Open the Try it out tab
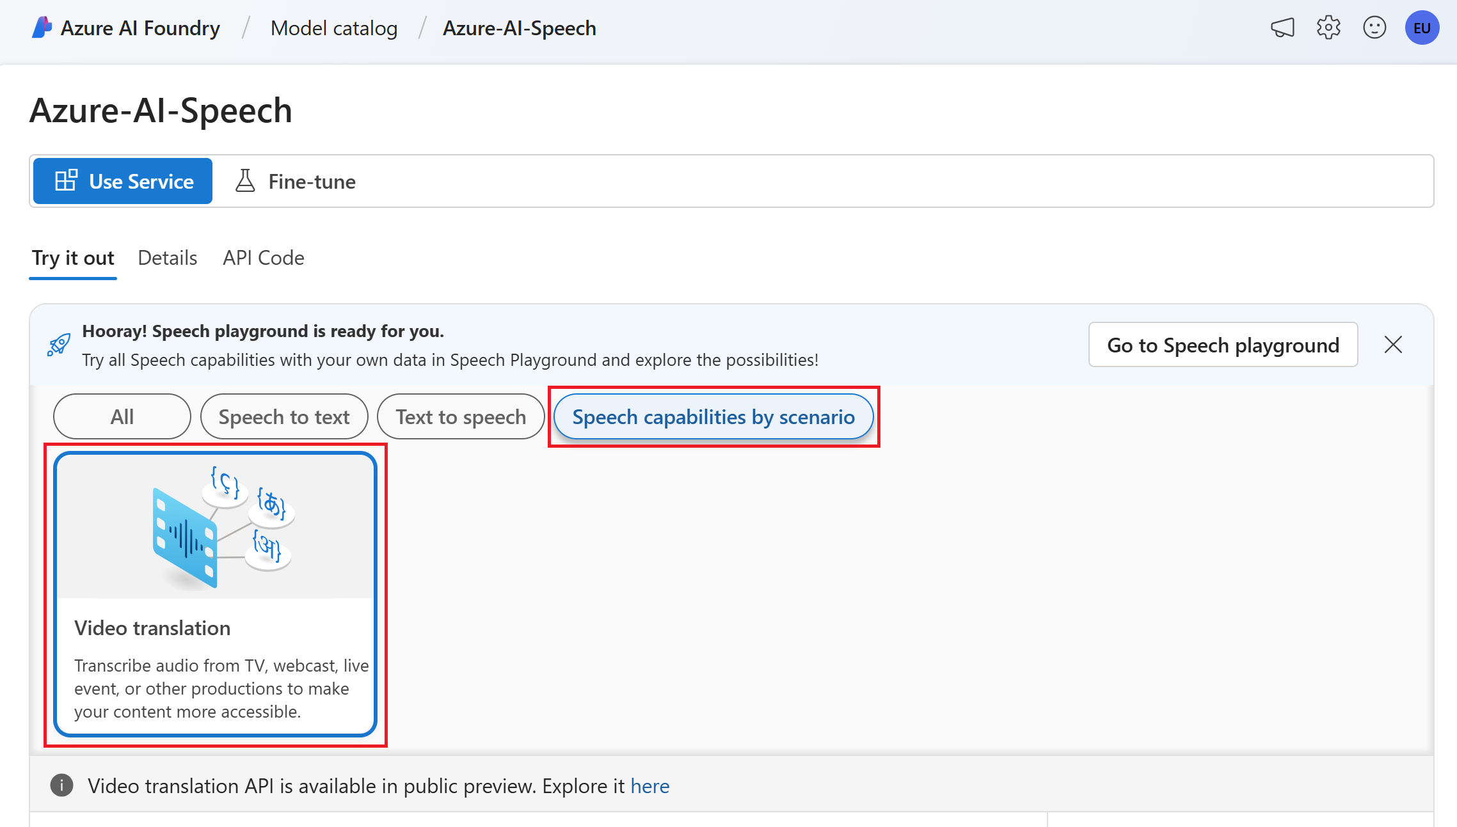Screen dimensions: 1457x827 point(73,258)
